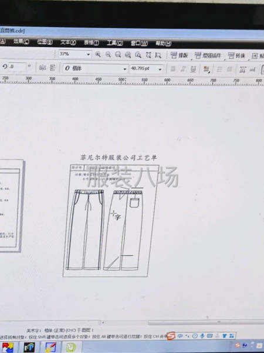The image size is (264, 353).
Task: Click the zoom out magnifier icon
Action: pyautogui.click(x=108, y=55)
